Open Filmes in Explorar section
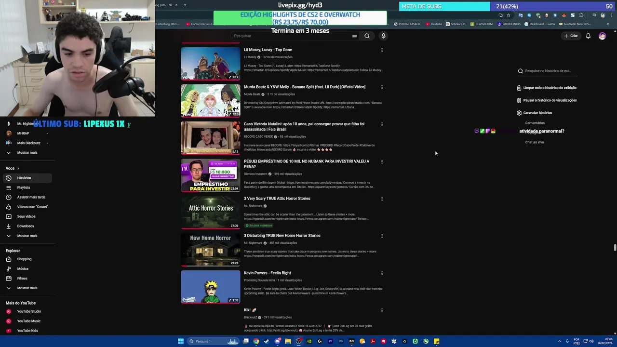Screen dimensions: 617x347 tap(27, 278)
